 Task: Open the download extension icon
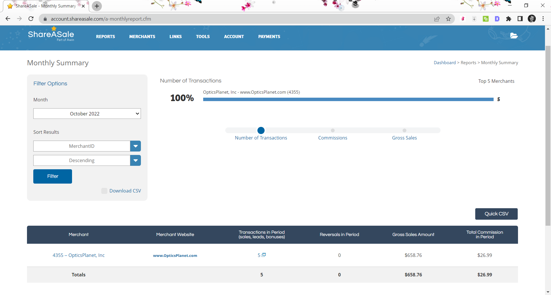pyautogui.click(x=474, y=19)
